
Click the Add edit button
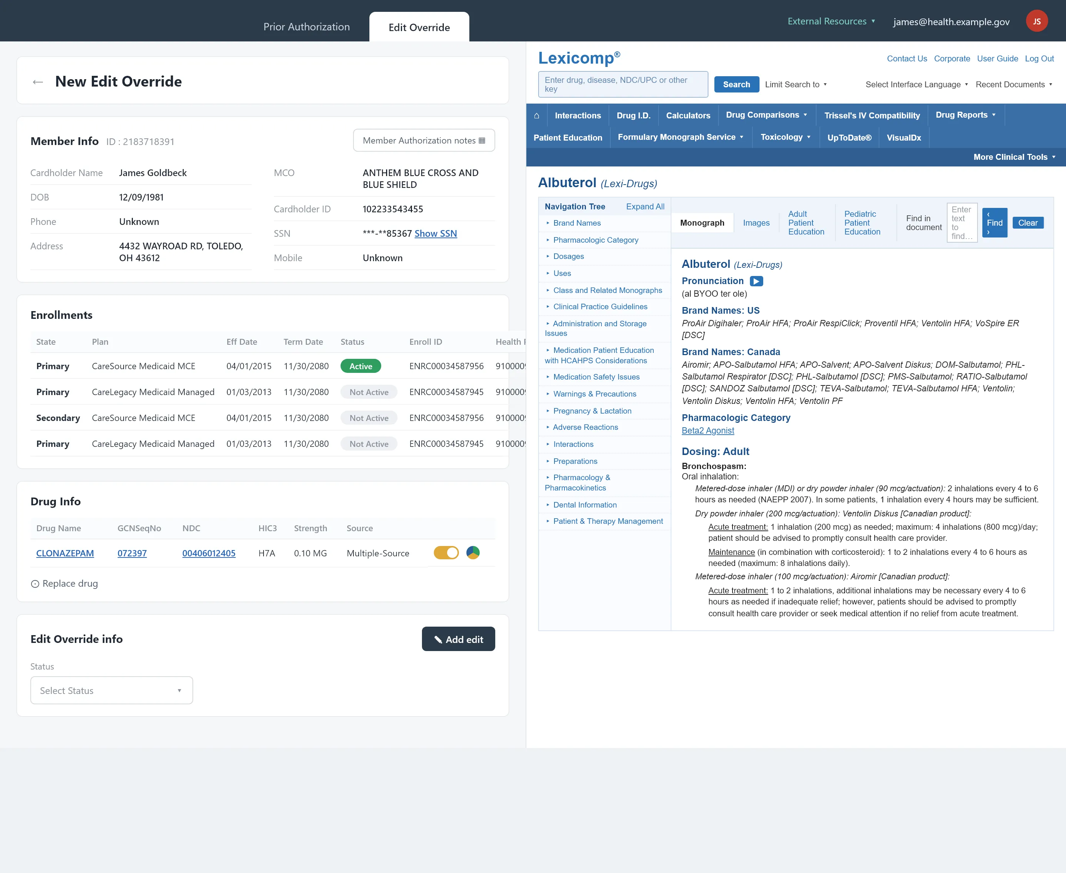click(458, 639)
